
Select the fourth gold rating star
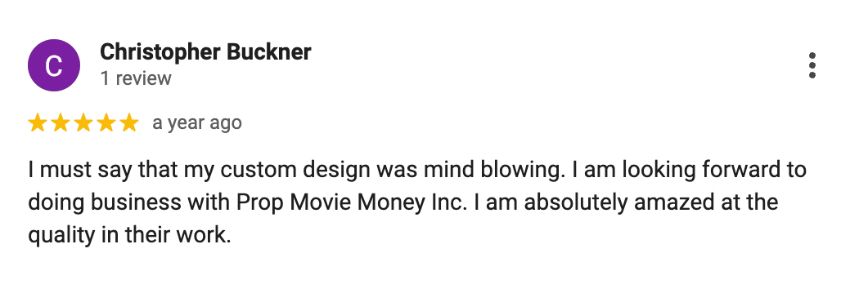106,123
